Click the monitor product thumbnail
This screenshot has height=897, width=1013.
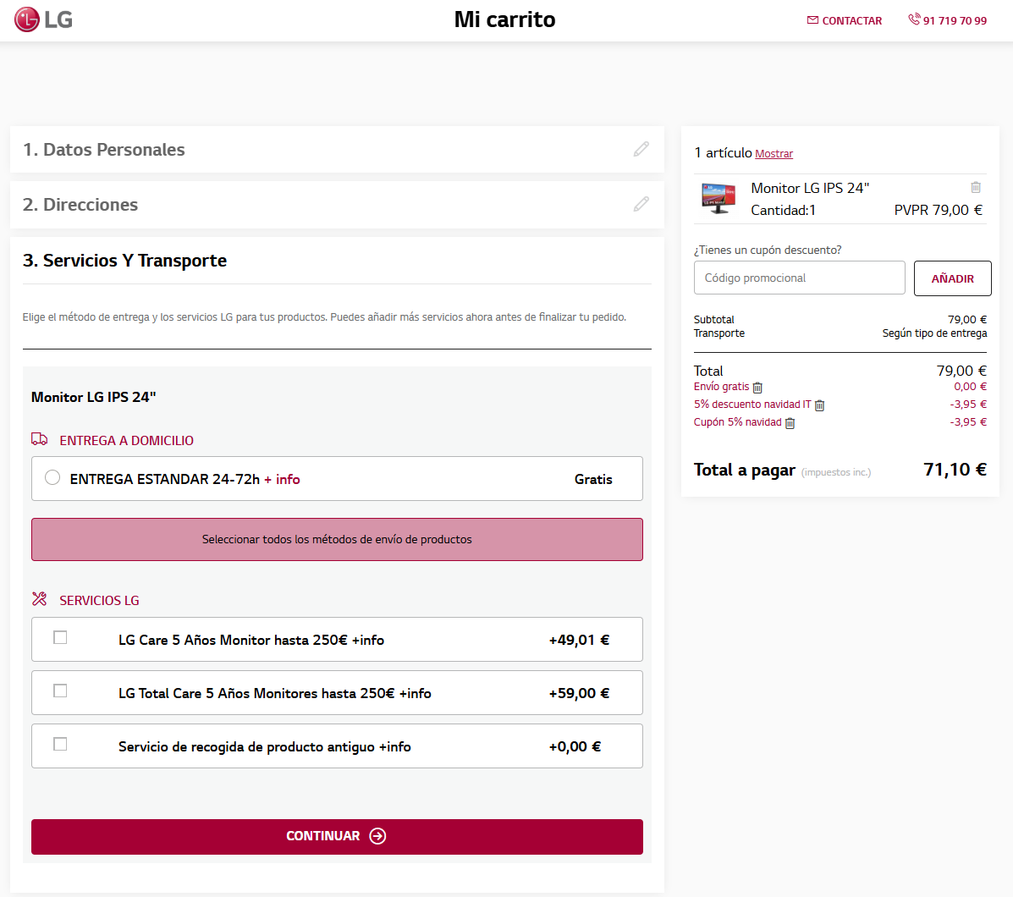(x=718, y=198)
